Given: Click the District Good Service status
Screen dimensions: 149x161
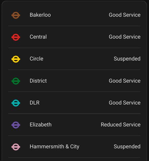Looking at the screenshot, I should (124, 81).
